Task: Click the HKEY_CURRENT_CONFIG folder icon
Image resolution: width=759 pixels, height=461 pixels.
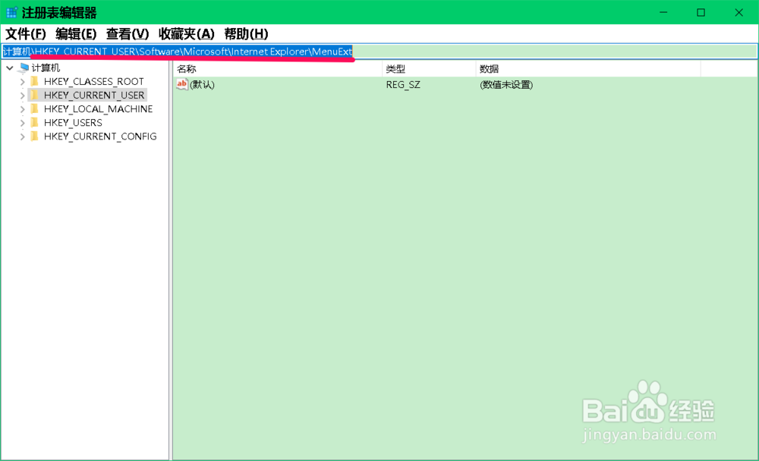Action: coord(34,136)
